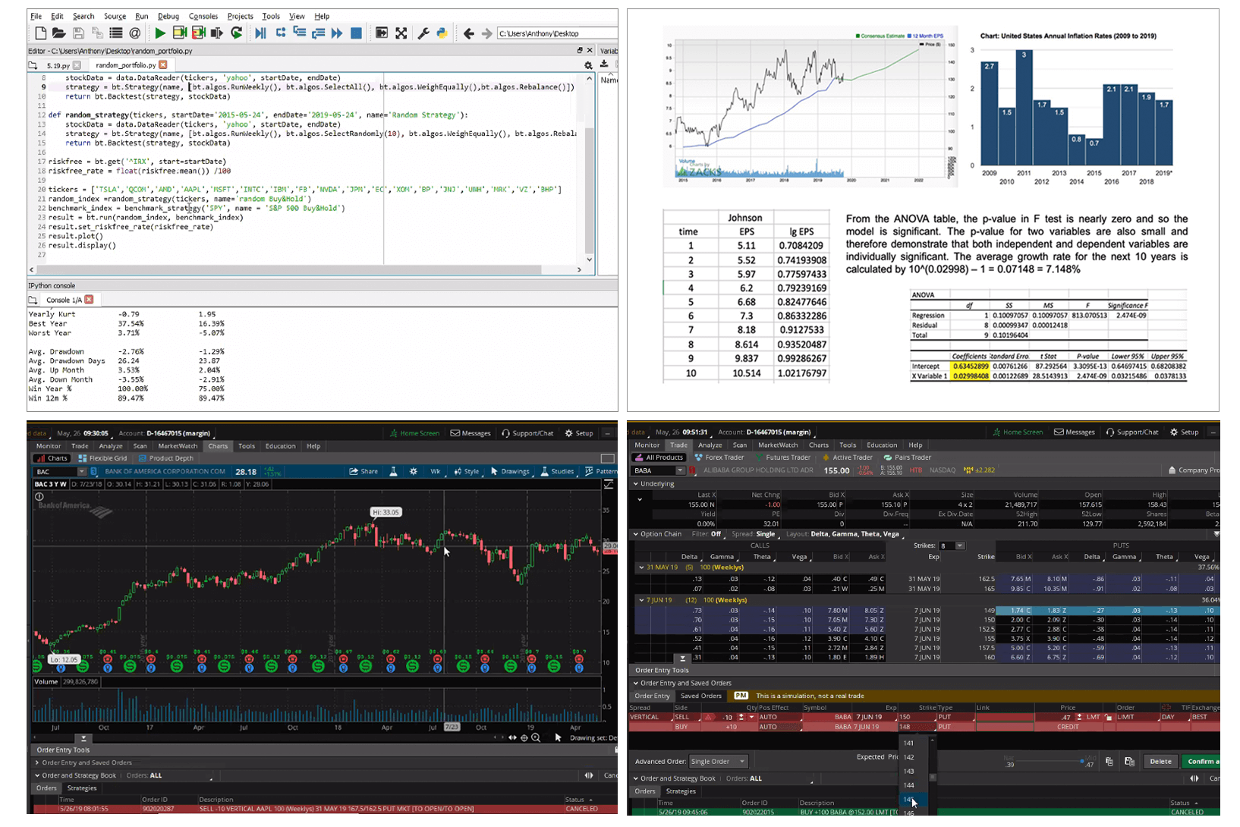This screenshot has height=827, width=1240.
Task: Open Support/Chat in the BABA Trade window
Action: pyautogui.click(x=1132, y=432)
